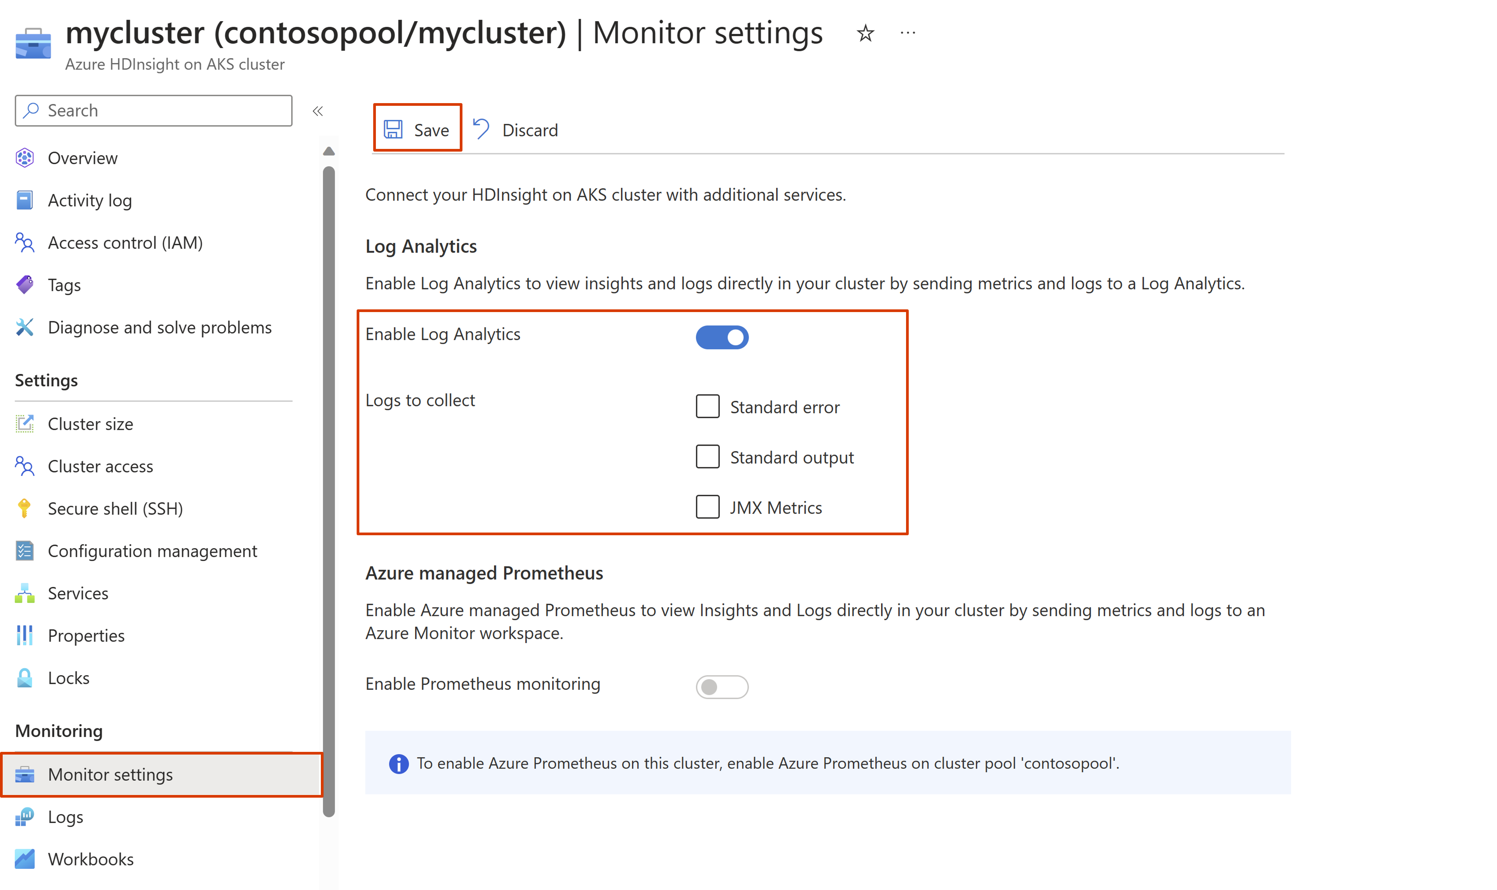Viewport: 1497px width, 890px height.
Task: Open Access control (IAM) via its icon
Action: 25,242
